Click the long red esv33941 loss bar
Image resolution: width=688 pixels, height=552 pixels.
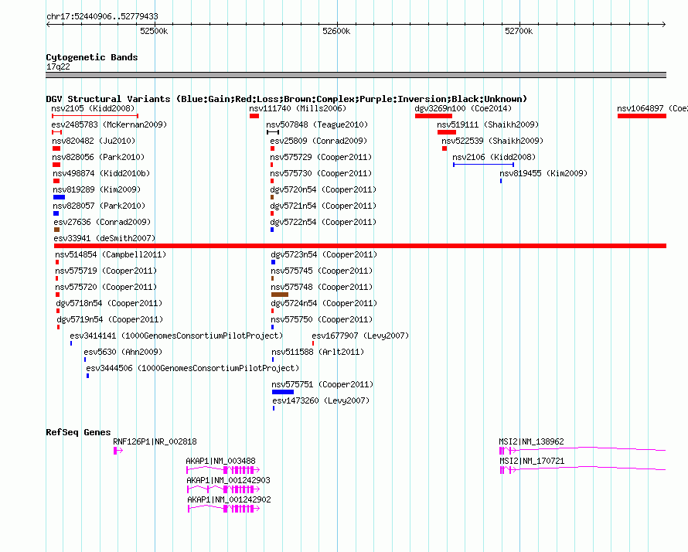[x=360, y=246]
